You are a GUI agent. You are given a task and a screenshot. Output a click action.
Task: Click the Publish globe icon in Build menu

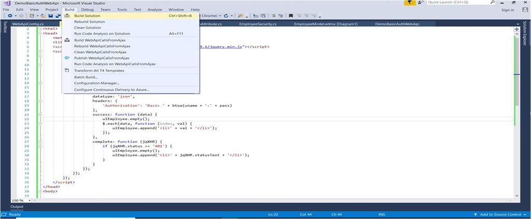pyautogui.click(x=67, y=58)
